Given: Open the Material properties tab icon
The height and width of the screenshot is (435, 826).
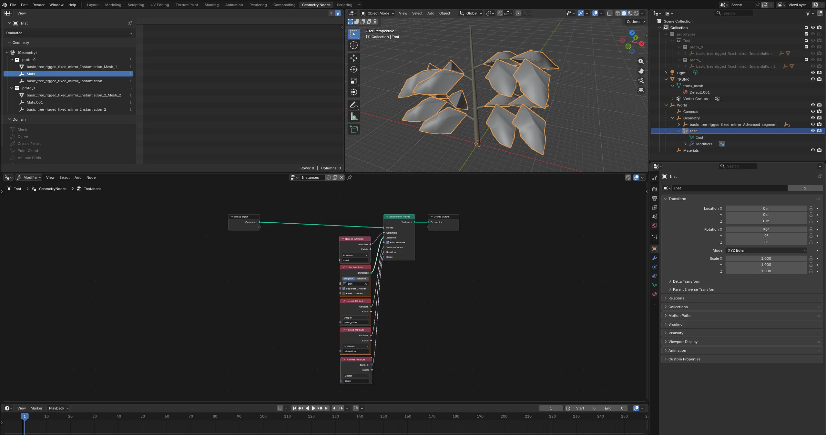Looking at the screenshot, I should click(654, 294).
